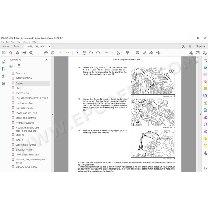Zoom in with the plus icon
The height and width of the screenshot is (208, 208).
(x=98, y=53)
